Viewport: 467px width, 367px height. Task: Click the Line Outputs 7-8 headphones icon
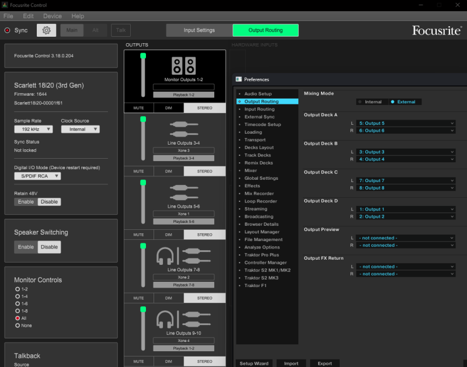pyautogui.click(x=165, y=256)
